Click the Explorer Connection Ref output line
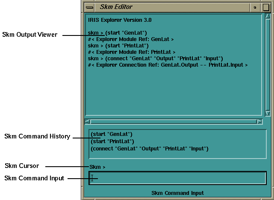This screenshot has width=274, height=200. (168, 65)
